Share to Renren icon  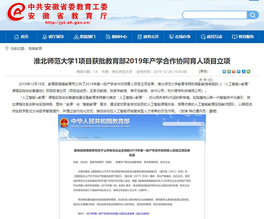pyautogui.click(x=244, y=72)
